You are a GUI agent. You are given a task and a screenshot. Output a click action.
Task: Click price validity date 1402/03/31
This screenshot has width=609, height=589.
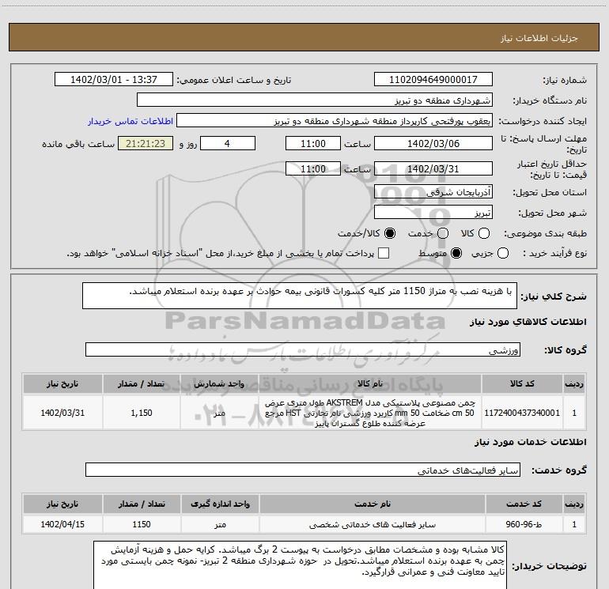(x=433, y=168)
